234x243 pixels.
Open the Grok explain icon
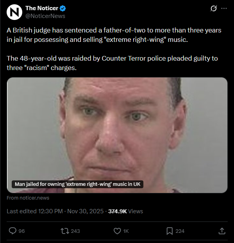click(x=213, y=8)
